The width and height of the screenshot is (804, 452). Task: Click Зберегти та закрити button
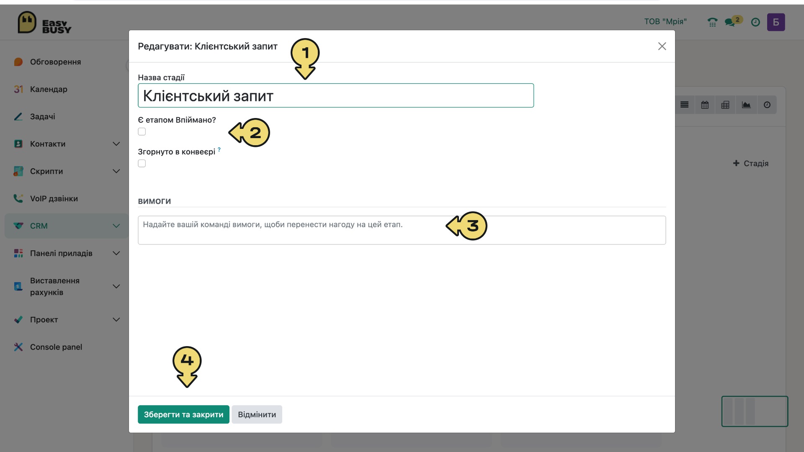[183, 414]
